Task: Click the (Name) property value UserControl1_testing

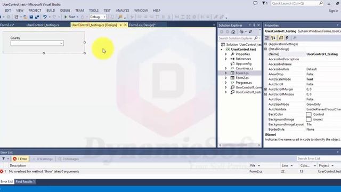Action: coord(322,54)
